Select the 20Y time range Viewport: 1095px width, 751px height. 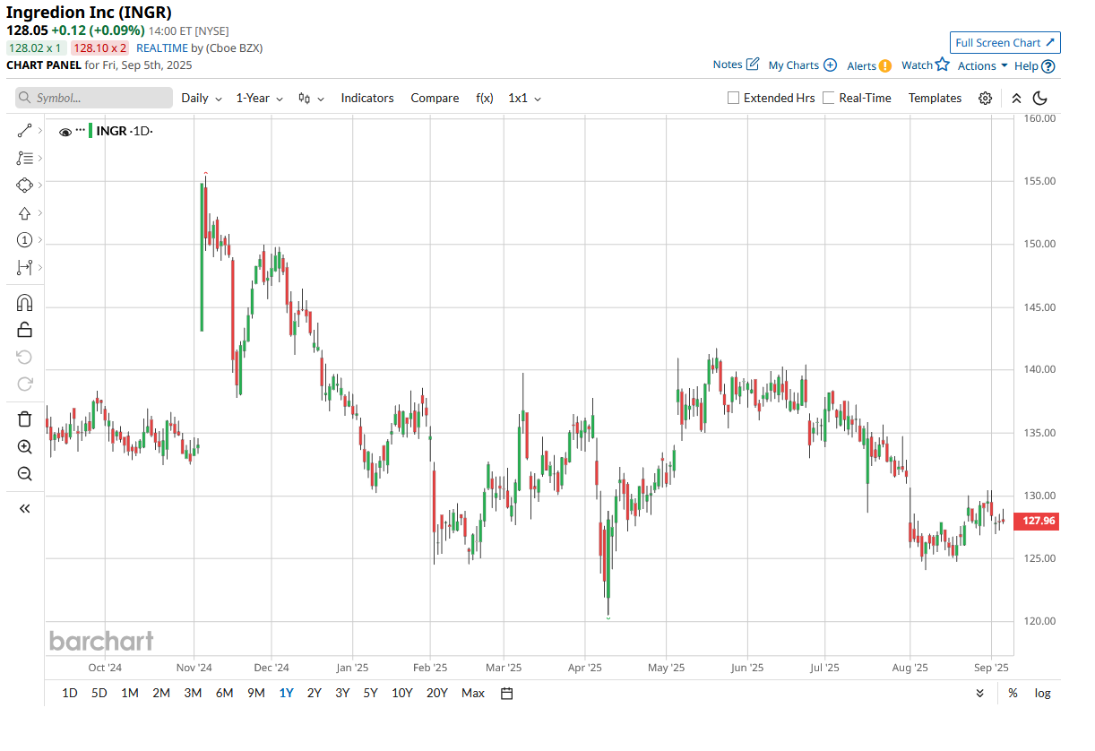(x=436, y=693)
